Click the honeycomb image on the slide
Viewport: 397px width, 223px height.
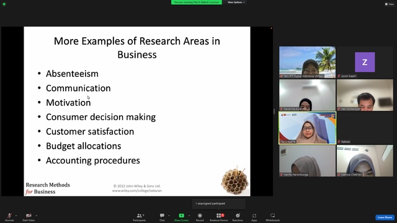click(x=235, y=180)
